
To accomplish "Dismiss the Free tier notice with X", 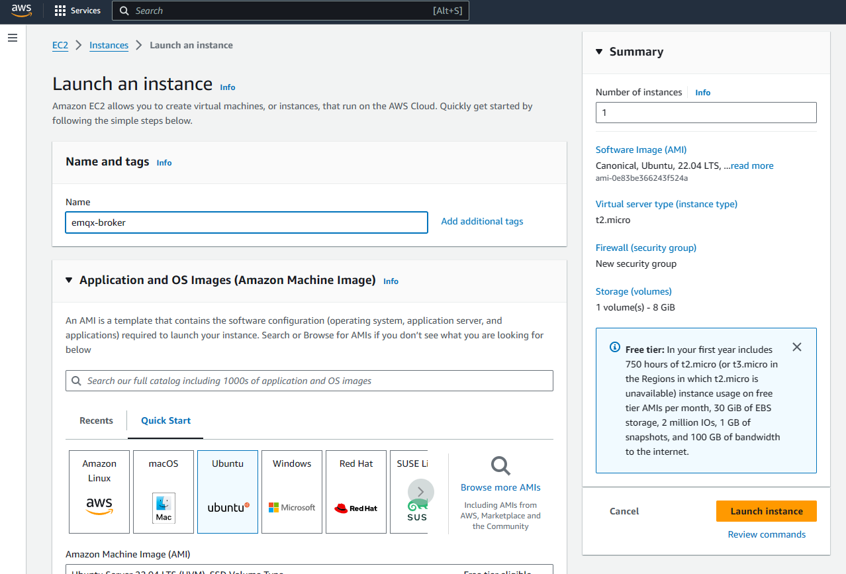I will point(797,347).
